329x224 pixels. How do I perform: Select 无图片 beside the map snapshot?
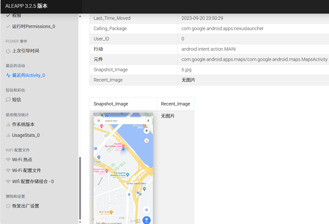[168, 116]
